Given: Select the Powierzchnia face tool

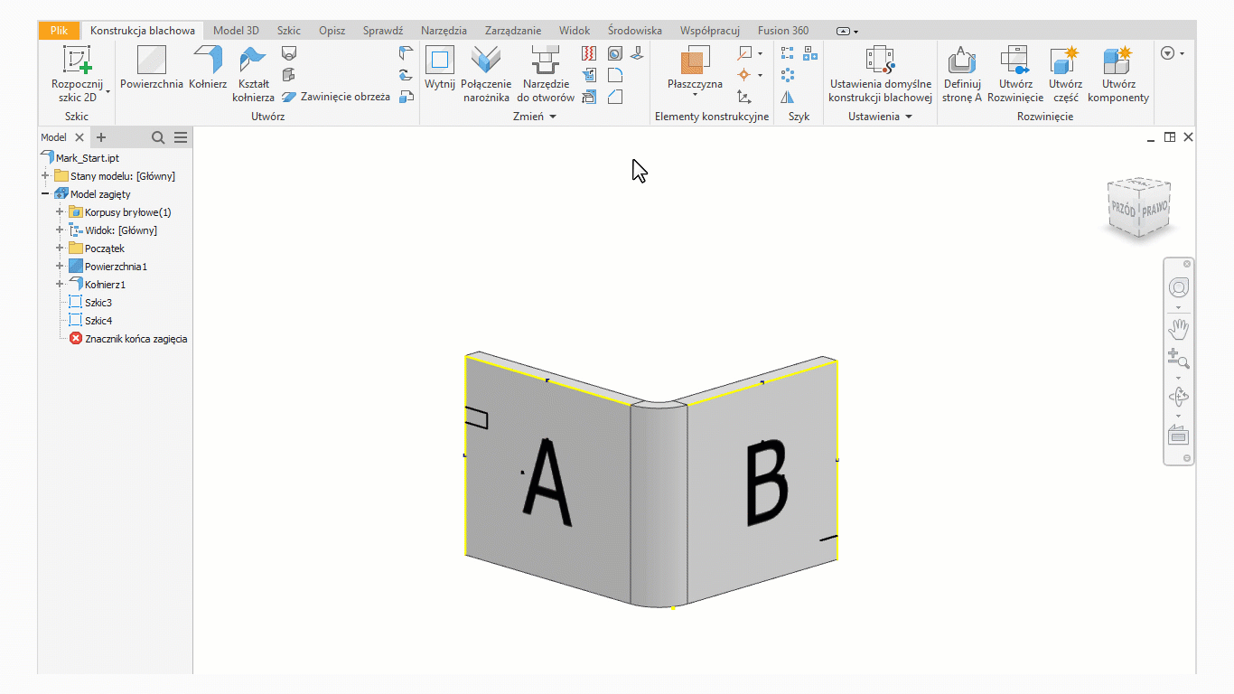Looking at the screenshot, I should click(152, 69).
